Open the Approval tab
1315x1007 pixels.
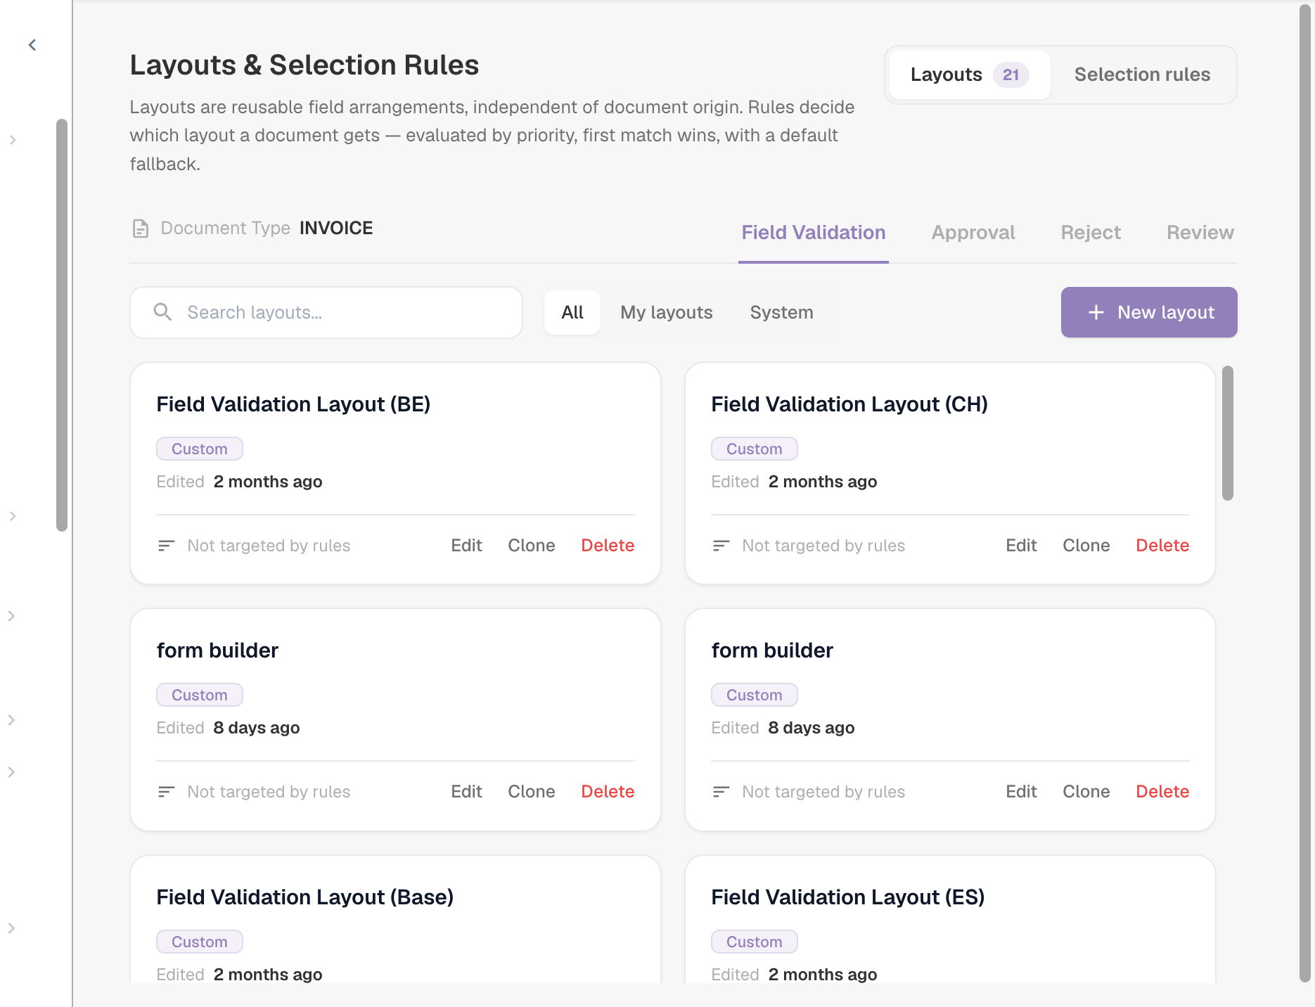tap(973, 233)
